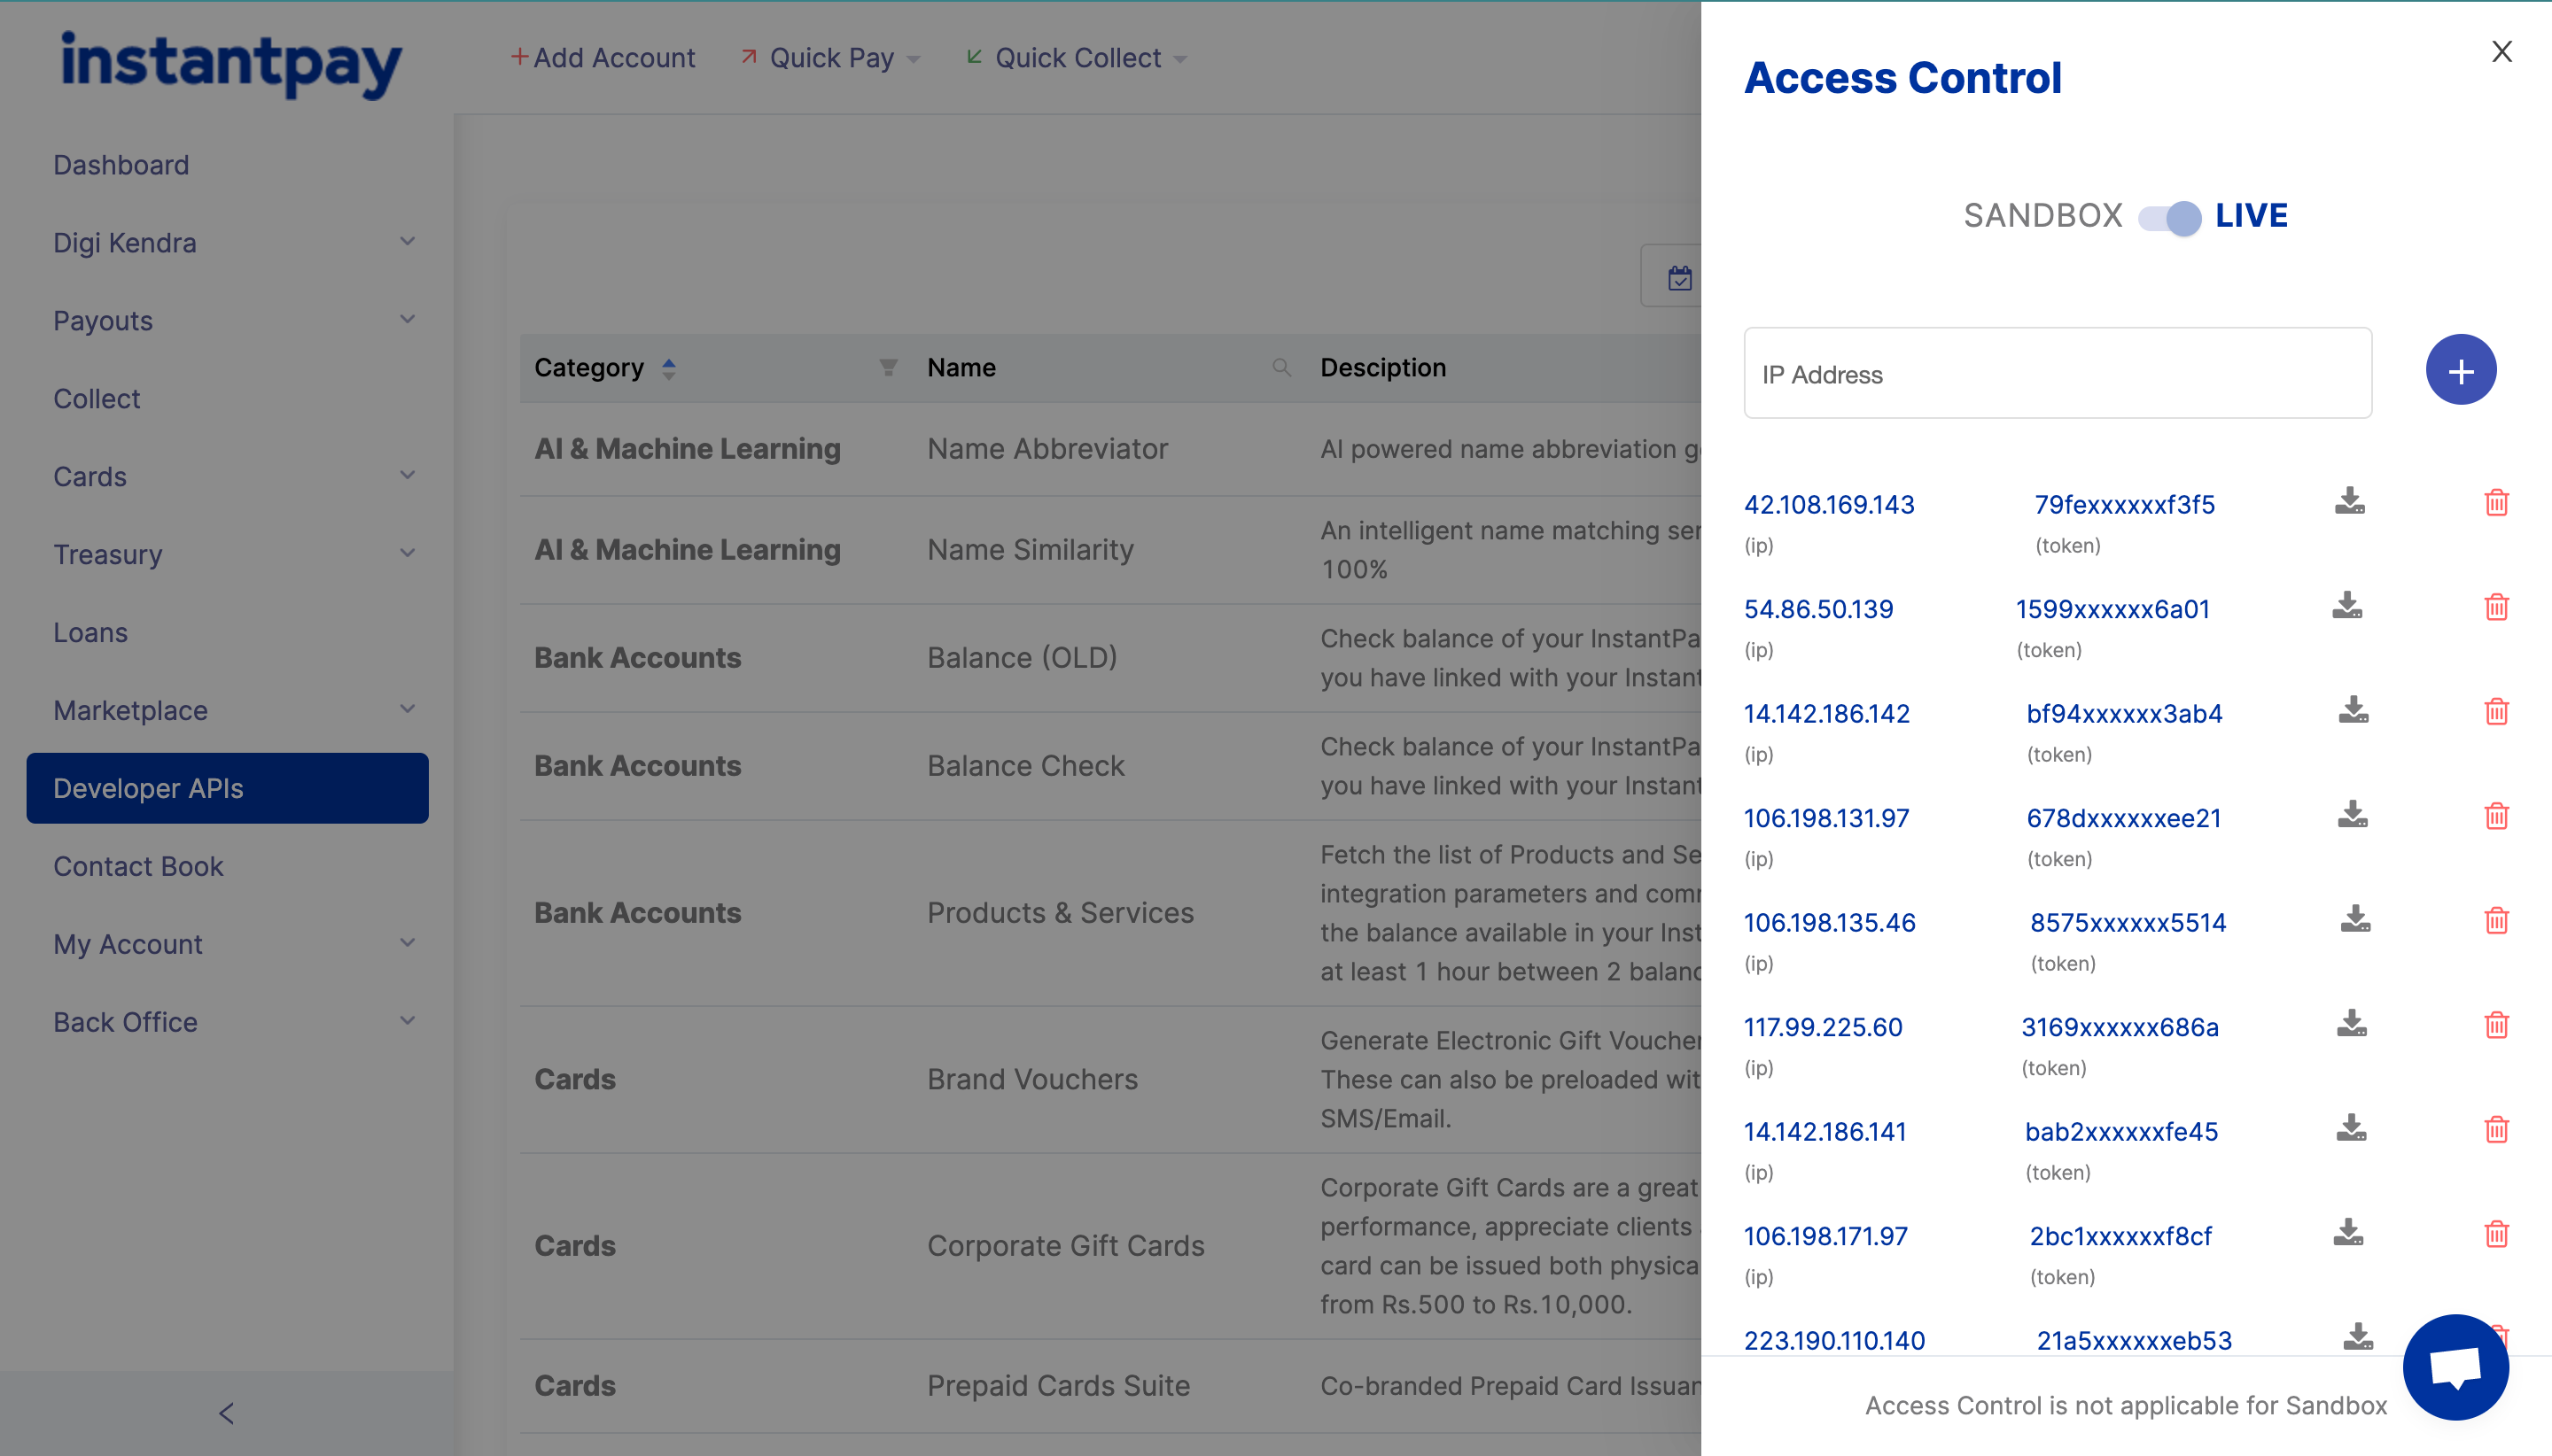Delete the 54.86.50.139 IP entry
Viewport: 2552px width, 1456px height.
tap(2496, 607)
